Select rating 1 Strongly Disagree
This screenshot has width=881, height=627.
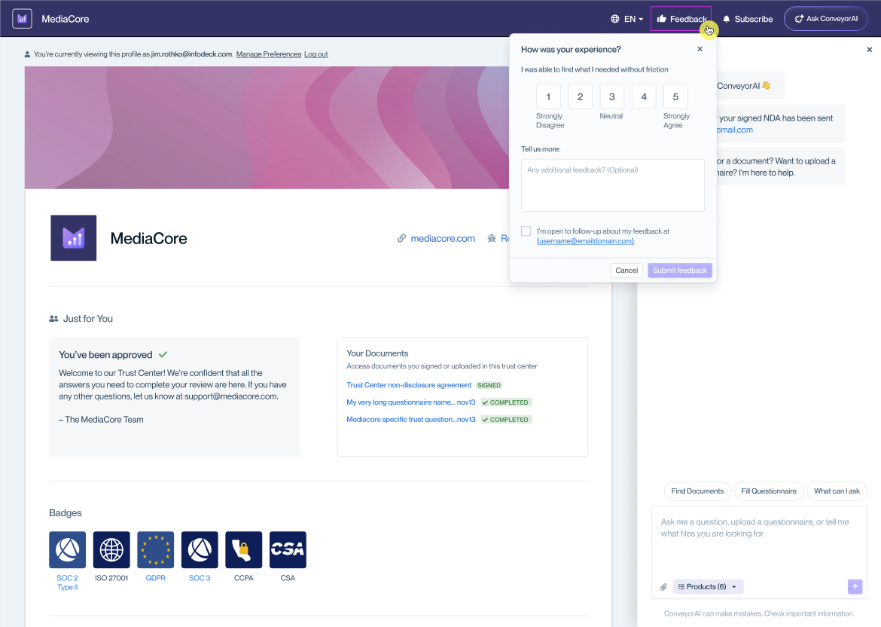(x=548, y=96)
